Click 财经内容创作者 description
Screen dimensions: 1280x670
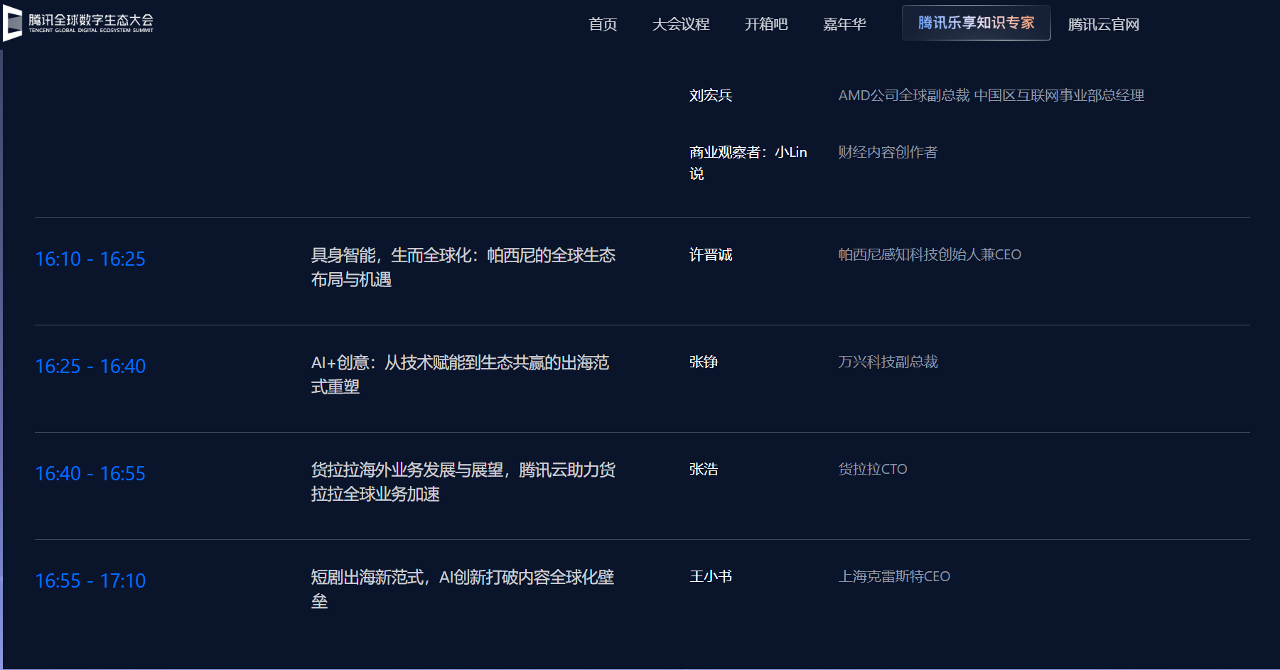[888, 152]
